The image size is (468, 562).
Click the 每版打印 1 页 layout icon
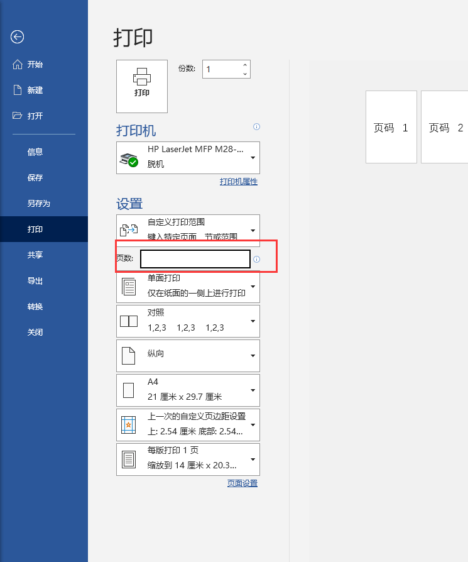click(x=129, y=460)
